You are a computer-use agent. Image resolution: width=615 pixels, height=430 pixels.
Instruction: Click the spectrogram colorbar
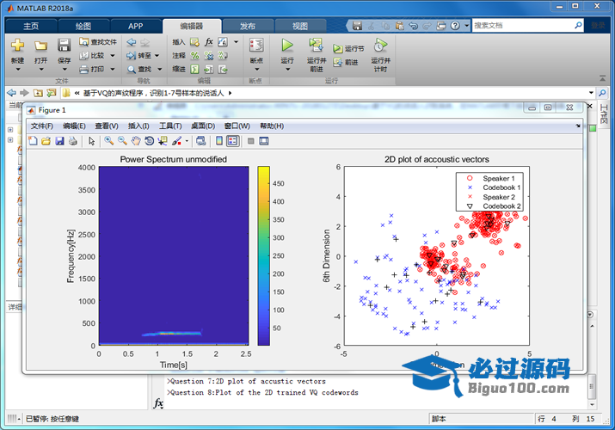(263, 256)
